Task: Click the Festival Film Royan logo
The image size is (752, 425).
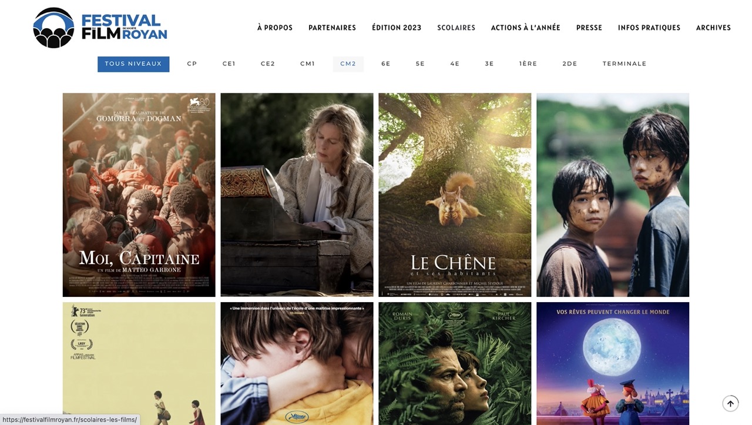Action: pos(100,28)
